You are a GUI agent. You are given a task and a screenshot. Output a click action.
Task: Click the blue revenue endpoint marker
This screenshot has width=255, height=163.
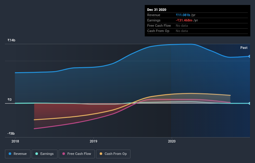point(250,56)
